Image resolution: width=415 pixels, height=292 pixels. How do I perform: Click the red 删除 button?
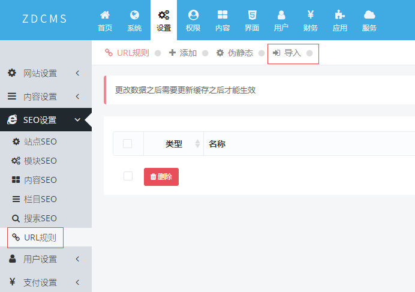pyautogui.click(x=161, y=177)
